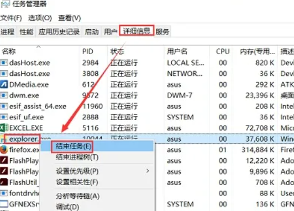Select the esif_assist_64.exe process name

[x=38, y=106]
